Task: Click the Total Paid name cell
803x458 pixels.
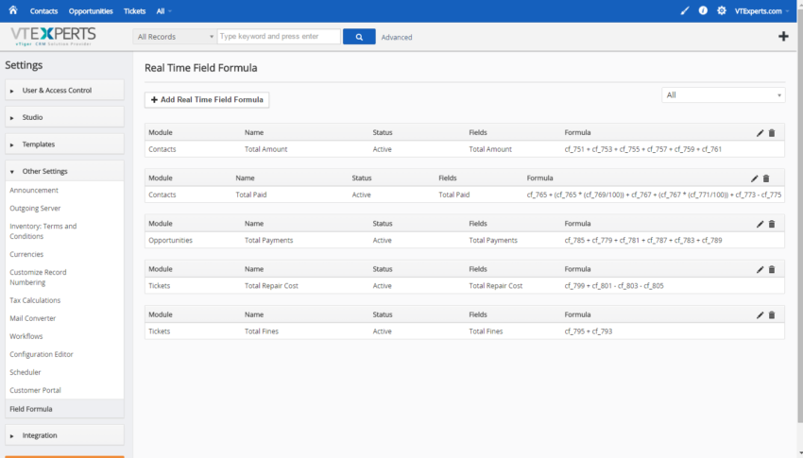Action: coord(251,195)
